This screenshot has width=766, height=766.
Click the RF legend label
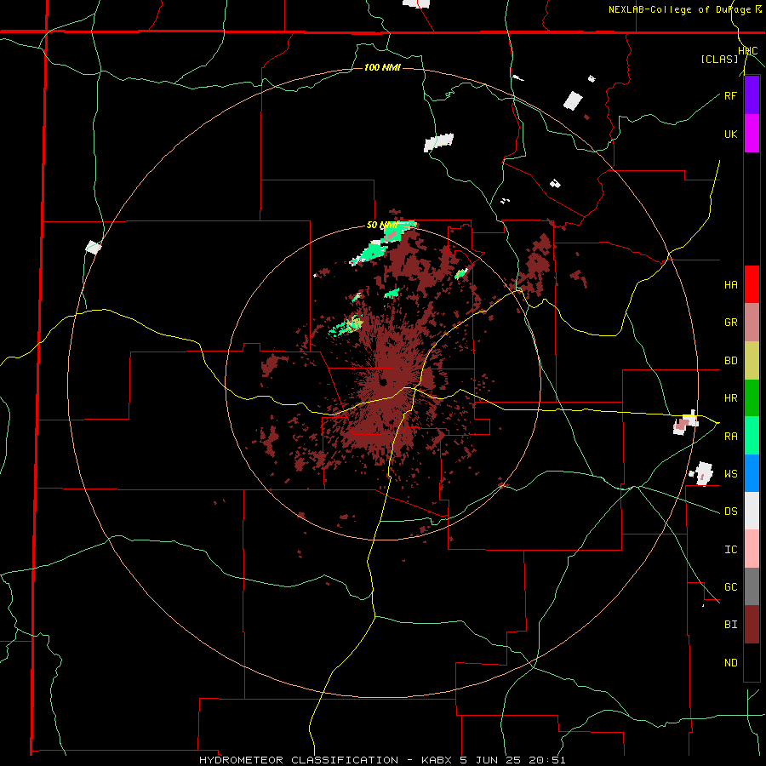pos(730,95)
